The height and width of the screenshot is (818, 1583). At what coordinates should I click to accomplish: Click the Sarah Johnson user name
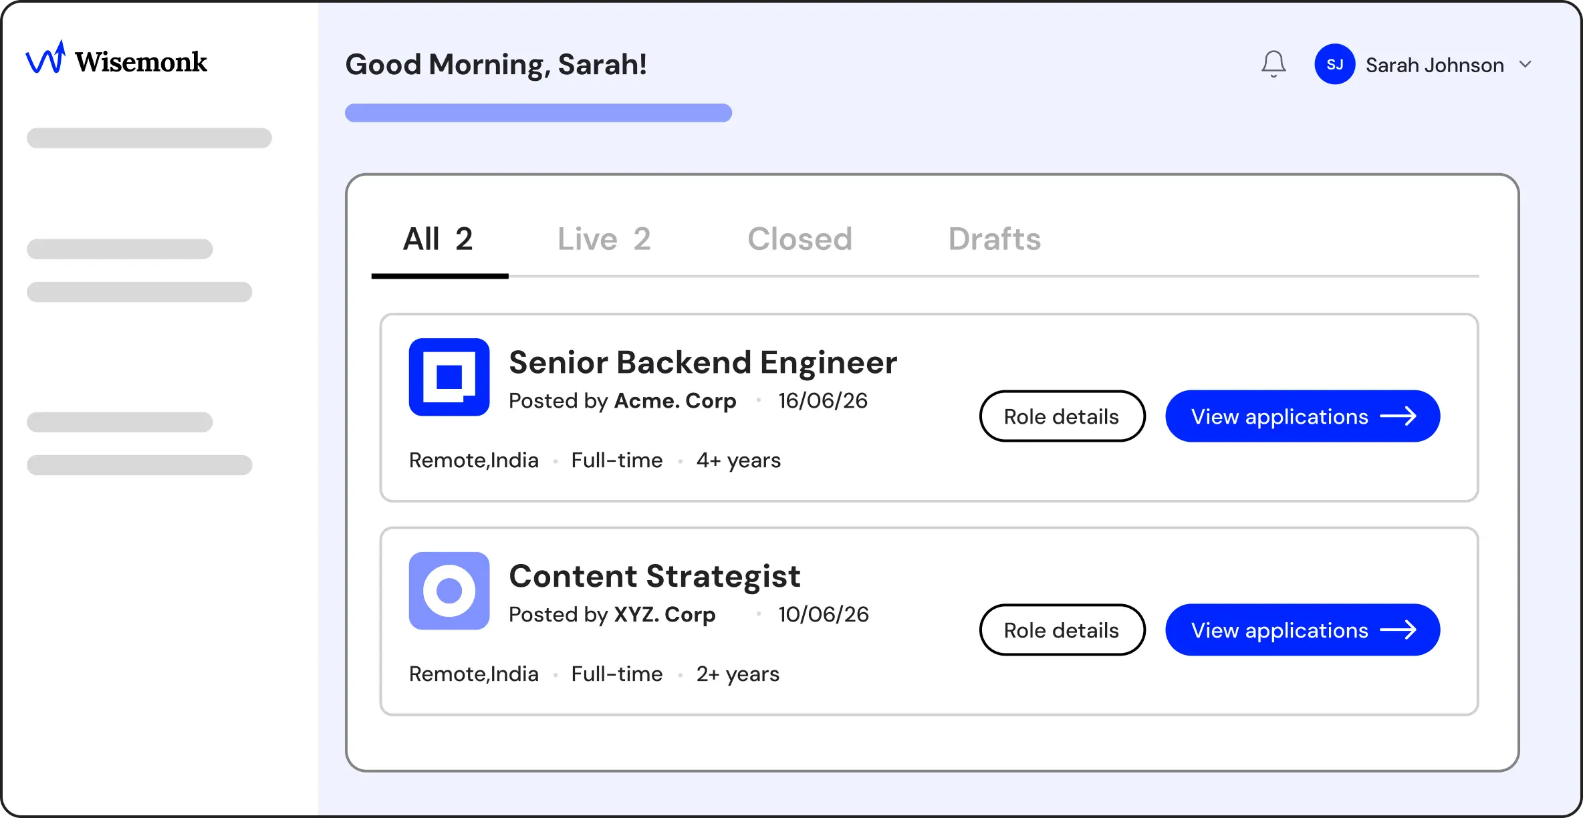[1435, 65]
